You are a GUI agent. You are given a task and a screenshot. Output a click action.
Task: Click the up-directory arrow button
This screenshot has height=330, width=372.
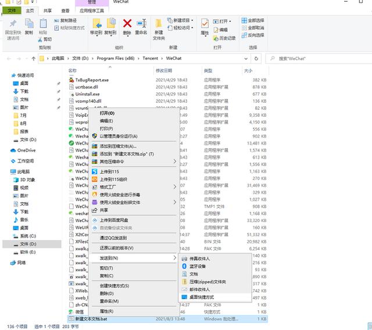(x=34, y=59)
